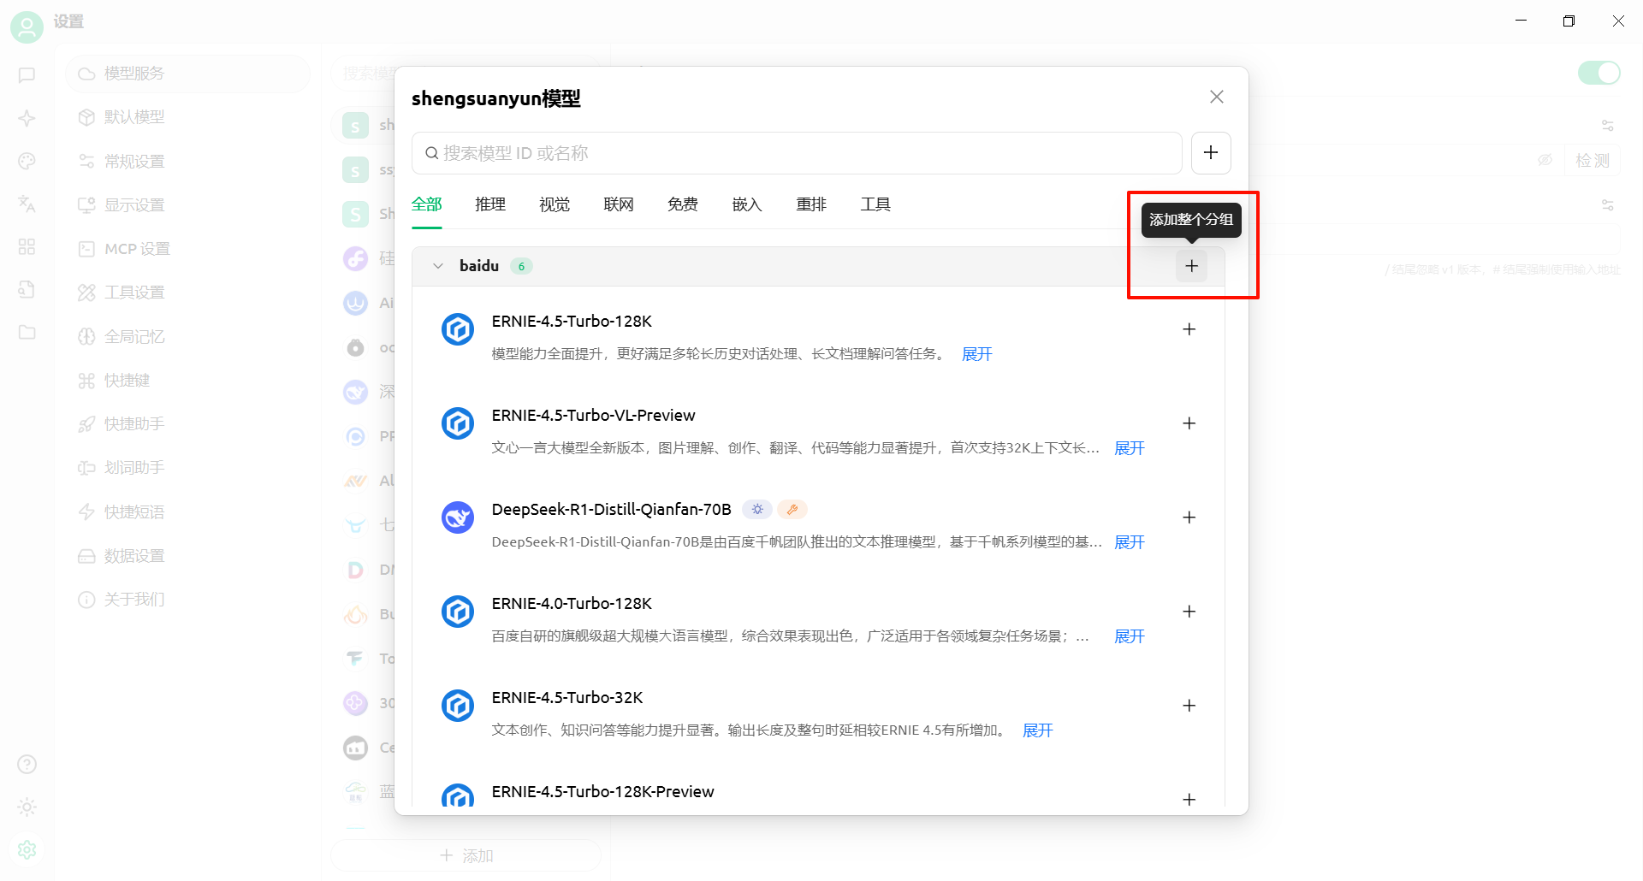Image resolution: width=1643 pixels, height=881 pixels.
Task: Click tool wrench tag on DeepSeek-R1-Distill-Qianfan-70B
Action: click(x=792, y=510)
